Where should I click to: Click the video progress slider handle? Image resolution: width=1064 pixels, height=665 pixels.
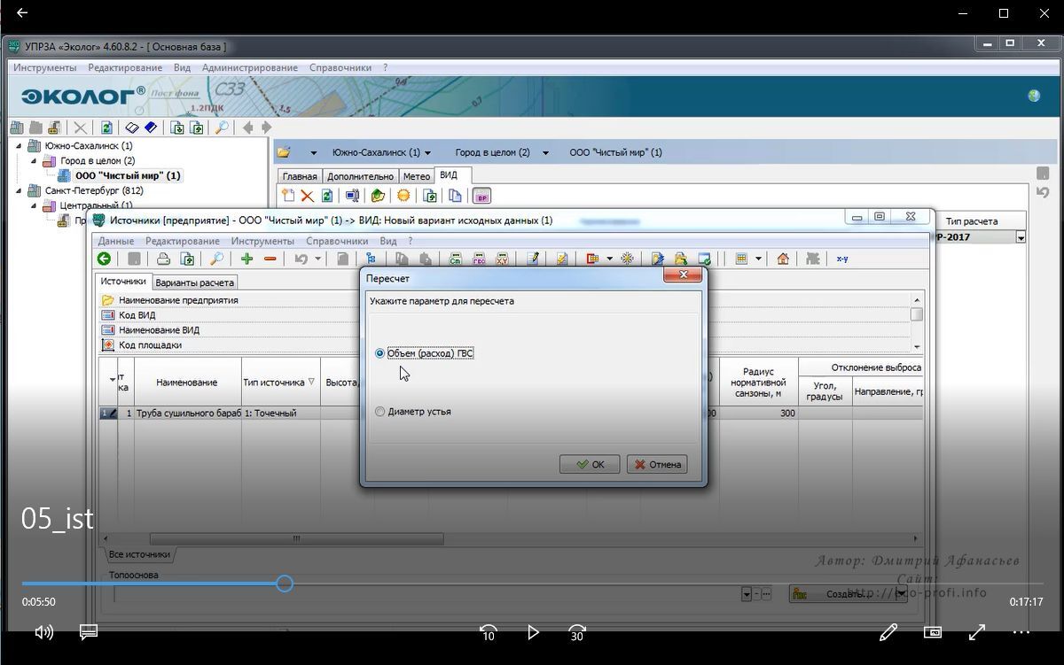(285, 584)
